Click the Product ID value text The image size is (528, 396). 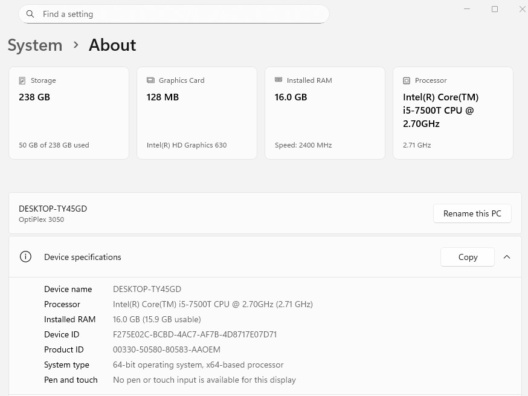pyautogui.click(x=167, y=349)
